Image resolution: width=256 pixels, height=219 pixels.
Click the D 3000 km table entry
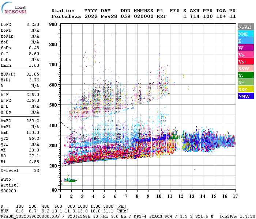click(108, 207)
